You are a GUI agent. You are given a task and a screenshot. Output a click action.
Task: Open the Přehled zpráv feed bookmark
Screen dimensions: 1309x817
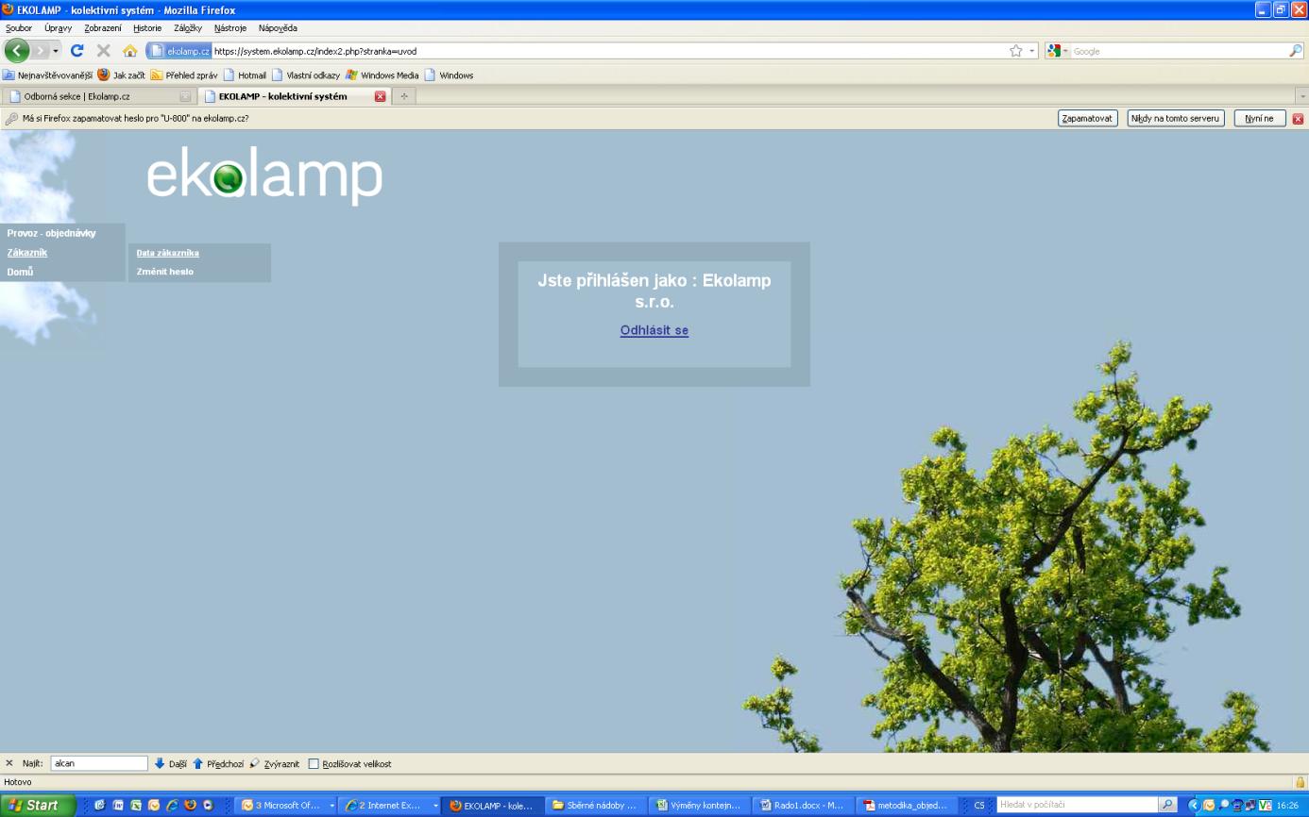click(x=184, y=75)
